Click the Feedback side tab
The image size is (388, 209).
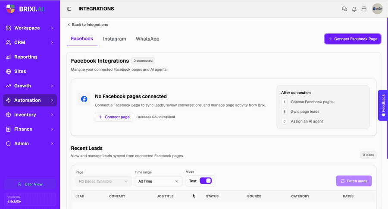(x=383, y=105)
